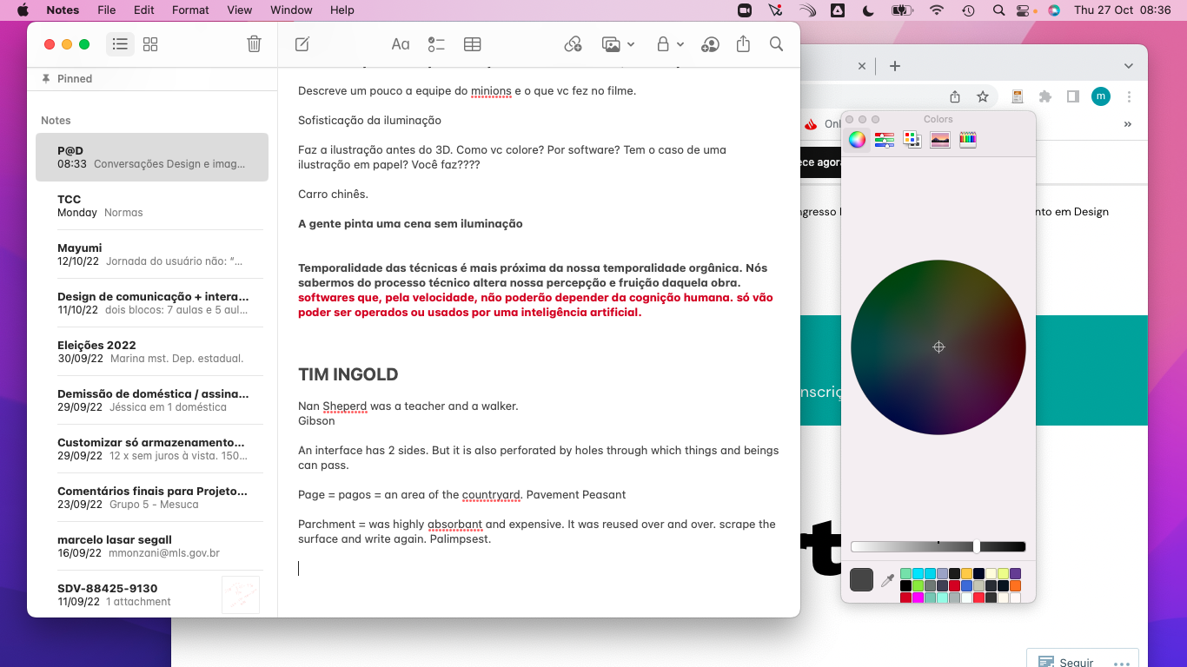Screen dimensions: 1187x667
Task: Choose the purple saved swatch
Action: tap(1015, 573)
